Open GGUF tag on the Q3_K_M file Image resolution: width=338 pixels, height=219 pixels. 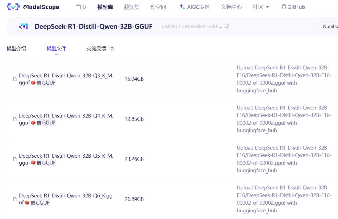point(46,83)
